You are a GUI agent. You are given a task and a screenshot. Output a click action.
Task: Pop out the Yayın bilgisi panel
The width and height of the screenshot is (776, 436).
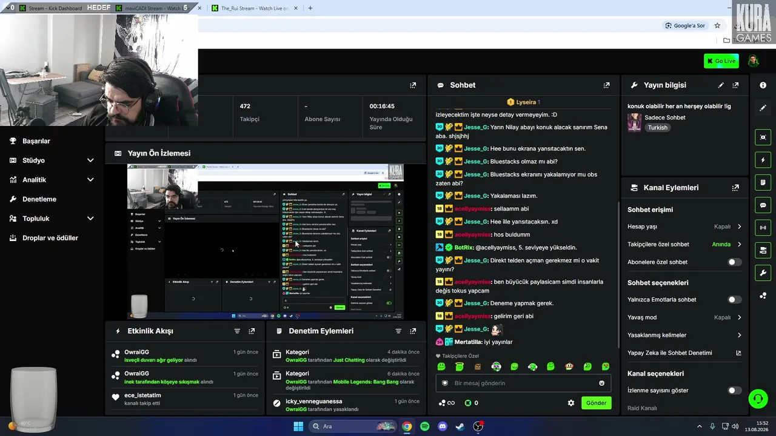coord(735,85)
